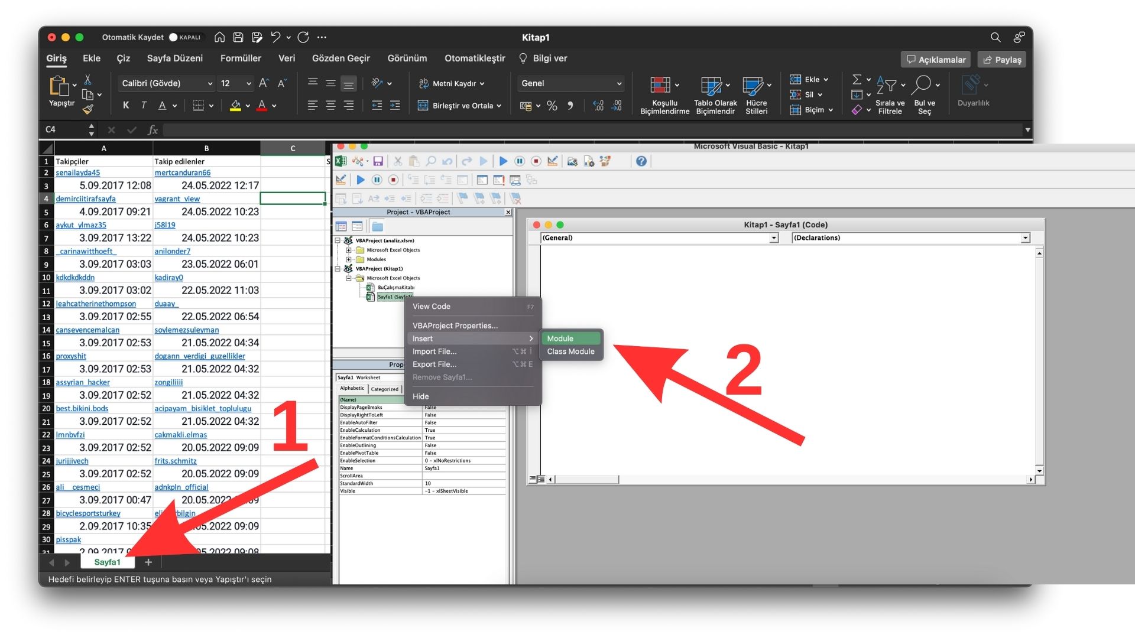Open the Veri ribbon tab
This screenshot has width=1135, height=638.
(287, 58)
